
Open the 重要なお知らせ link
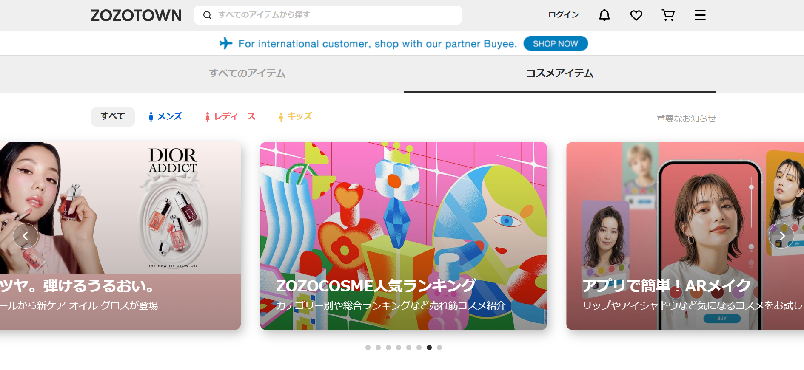click(686, 119)
